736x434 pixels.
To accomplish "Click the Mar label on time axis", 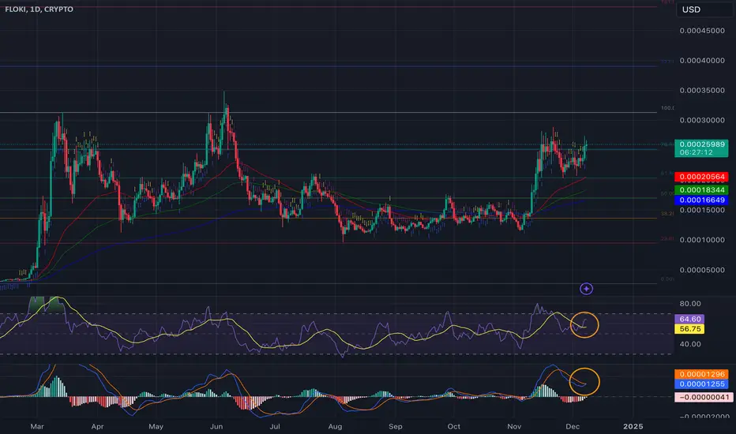I will [x=37, y=426].
